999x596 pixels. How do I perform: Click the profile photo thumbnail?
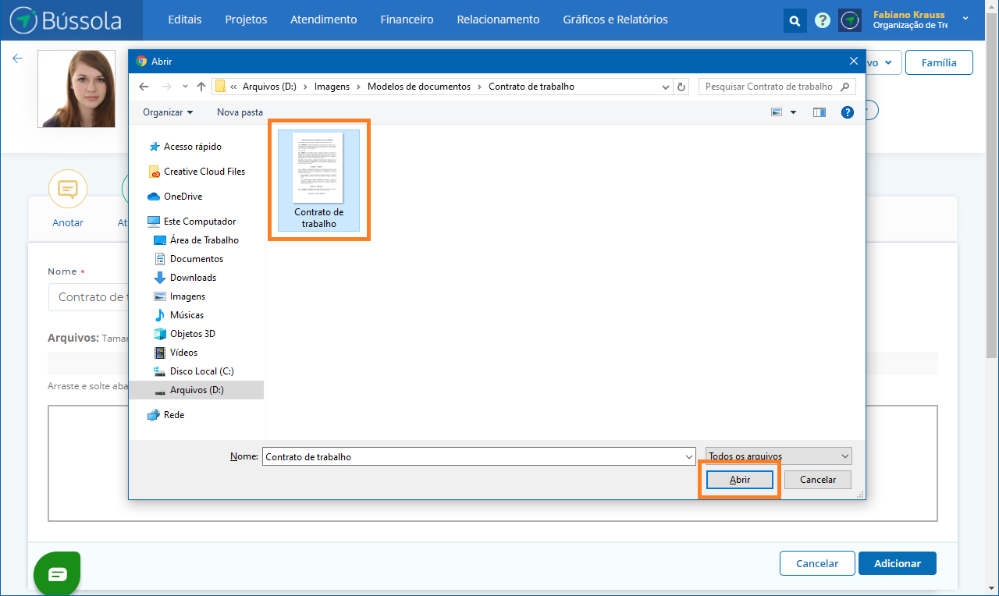click(x=76, y=89)
